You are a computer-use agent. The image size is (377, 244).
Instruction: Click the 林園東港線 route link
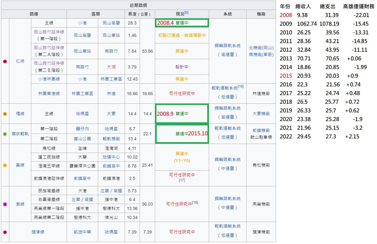click(x=49, y=94)
